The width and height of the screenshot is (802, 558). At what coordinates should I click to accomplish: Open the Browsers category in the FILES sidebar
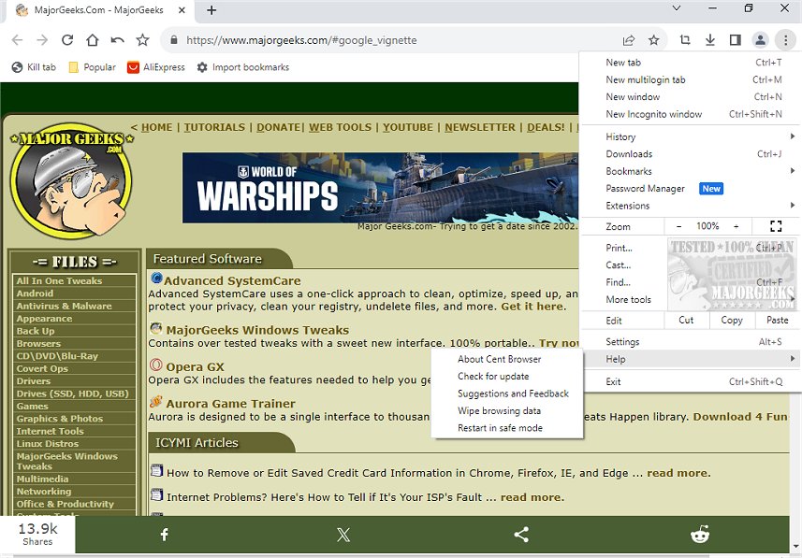(39, 343)
